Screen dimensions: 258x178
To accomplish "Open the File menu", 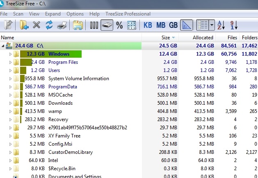I will pos(4,14).
